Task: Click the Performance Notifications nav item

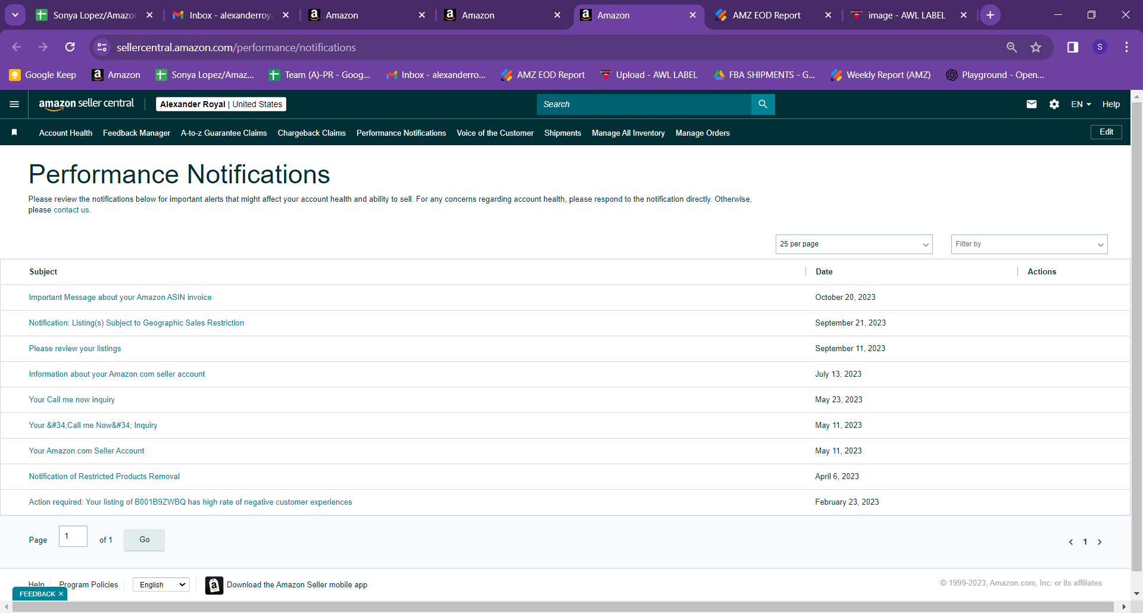Action: [x=401, y=133]
